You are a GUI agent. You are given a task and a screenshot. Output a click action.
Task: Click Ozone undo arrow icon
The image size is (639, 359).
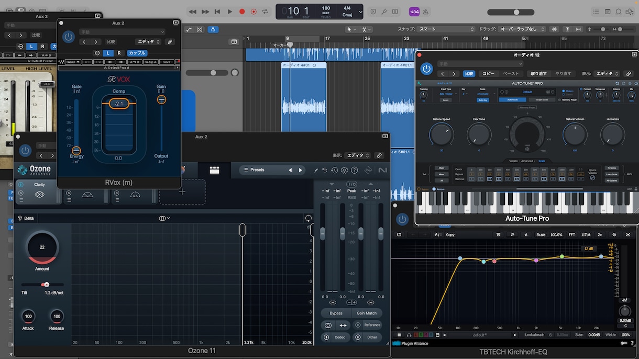(324, 170)
